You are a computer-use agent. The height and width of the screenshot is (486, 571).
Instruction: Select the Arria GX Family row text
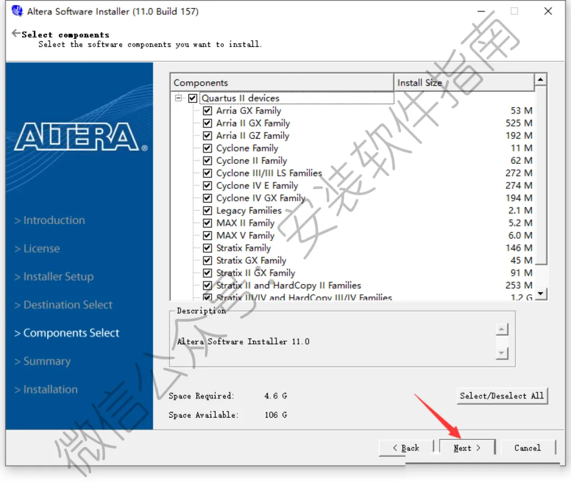point(248,110)
